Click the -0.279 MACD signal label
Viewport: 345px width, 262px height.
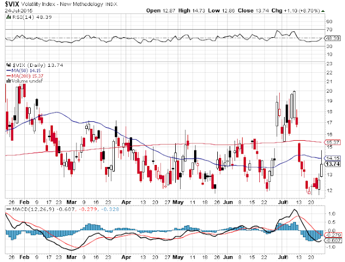(x=333, y=235)
